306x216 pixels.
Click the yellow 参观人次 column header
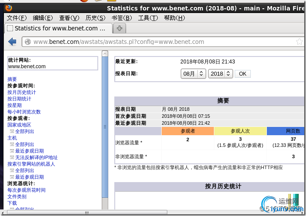[x=240, y=131]
